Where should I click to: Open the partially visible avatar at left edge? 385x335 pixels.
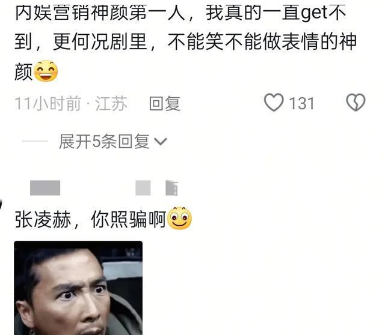(1, 205)
